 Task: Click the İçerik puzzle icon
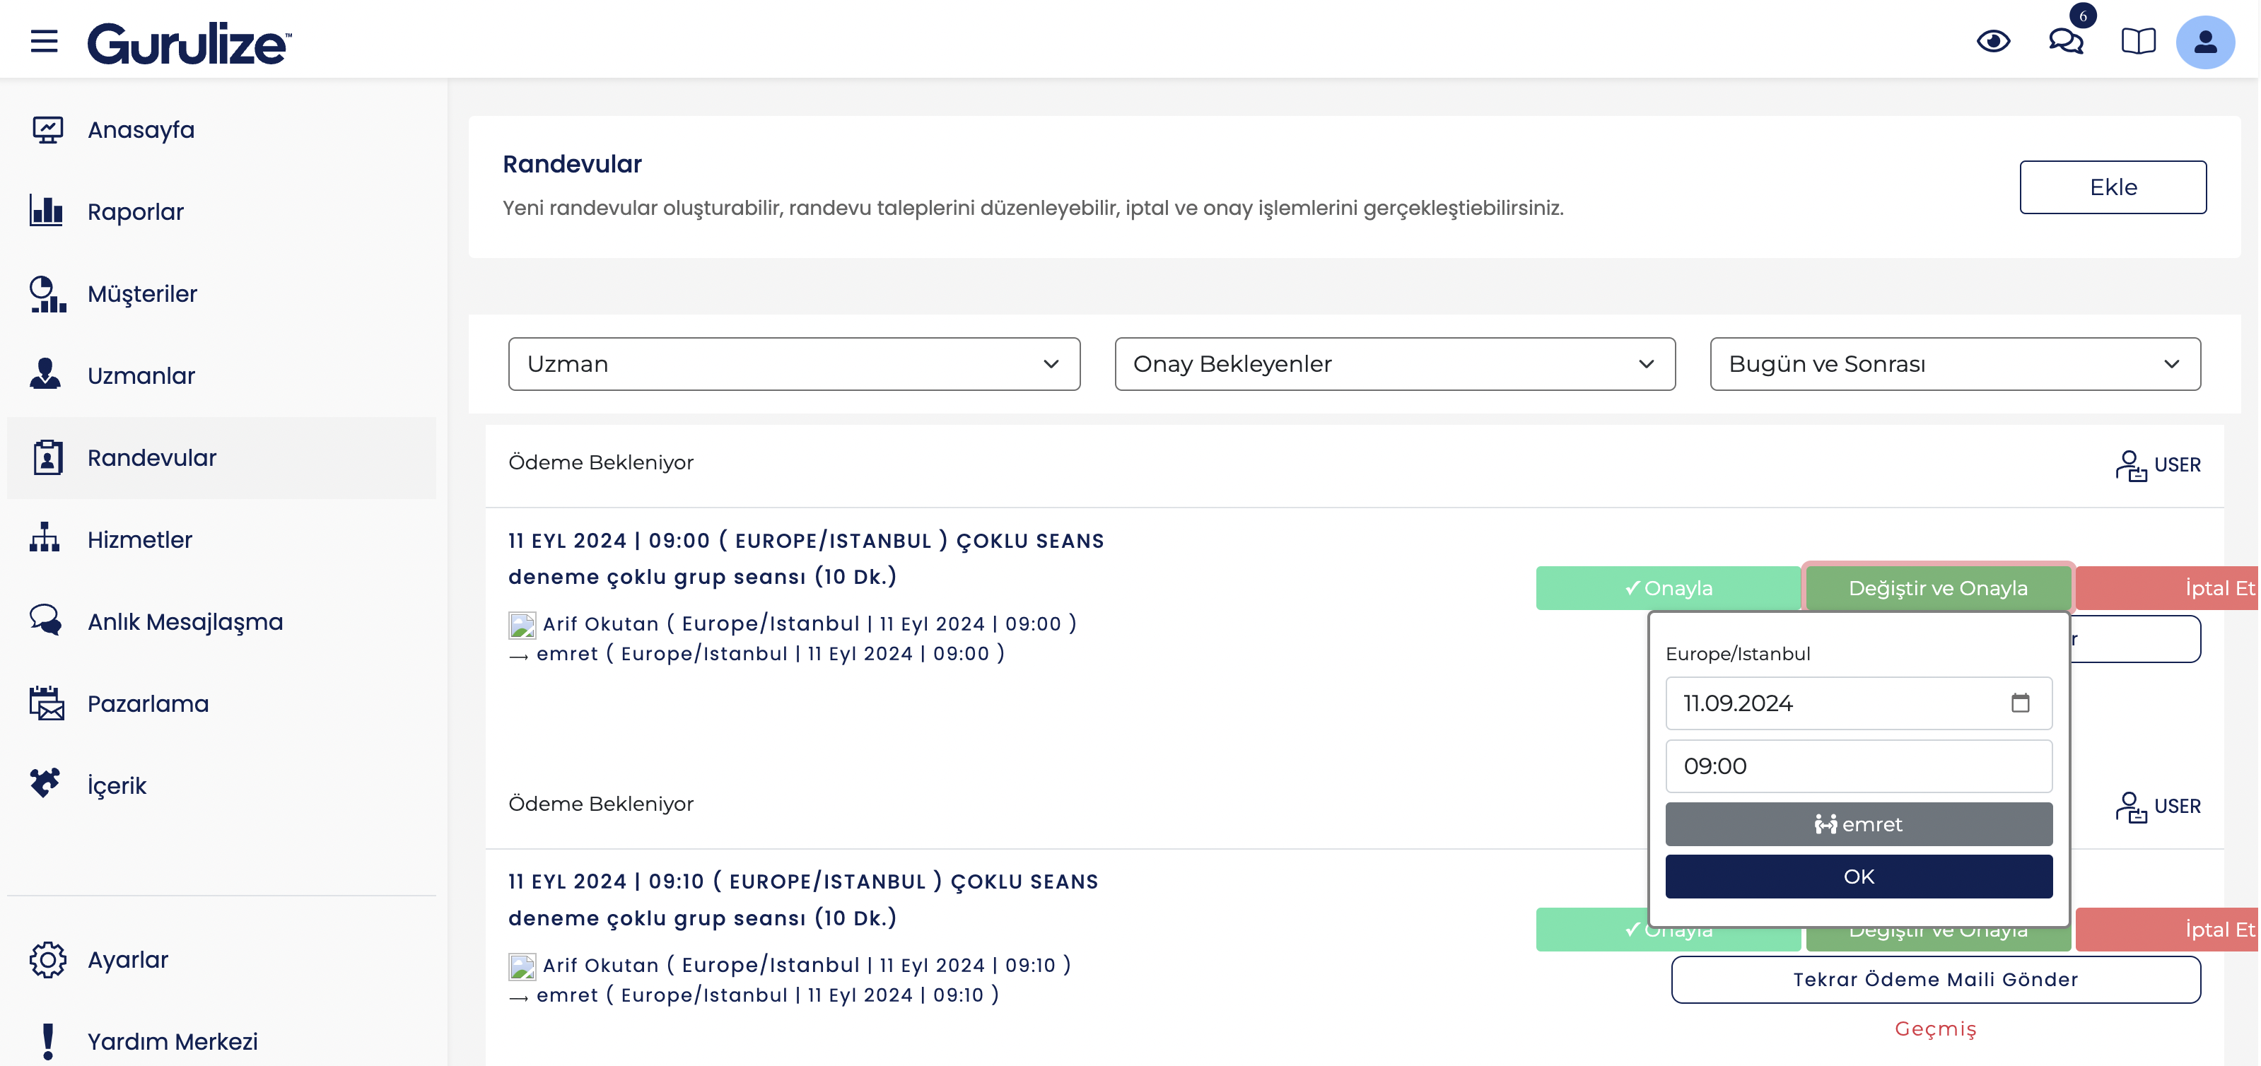tap(45, 783)
